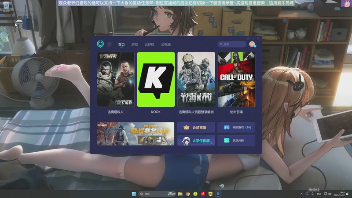352x198 pixels.
Task: Launch Google Chrome from the taskbar
Action: tap(188, 194)
